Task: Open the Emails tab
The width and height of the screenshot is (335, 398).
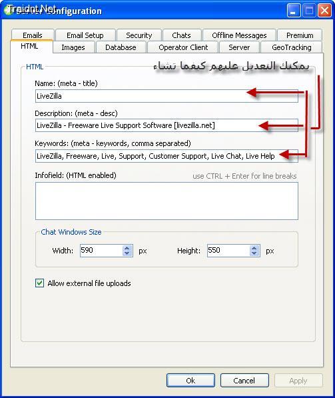Action: coord(33,35)
